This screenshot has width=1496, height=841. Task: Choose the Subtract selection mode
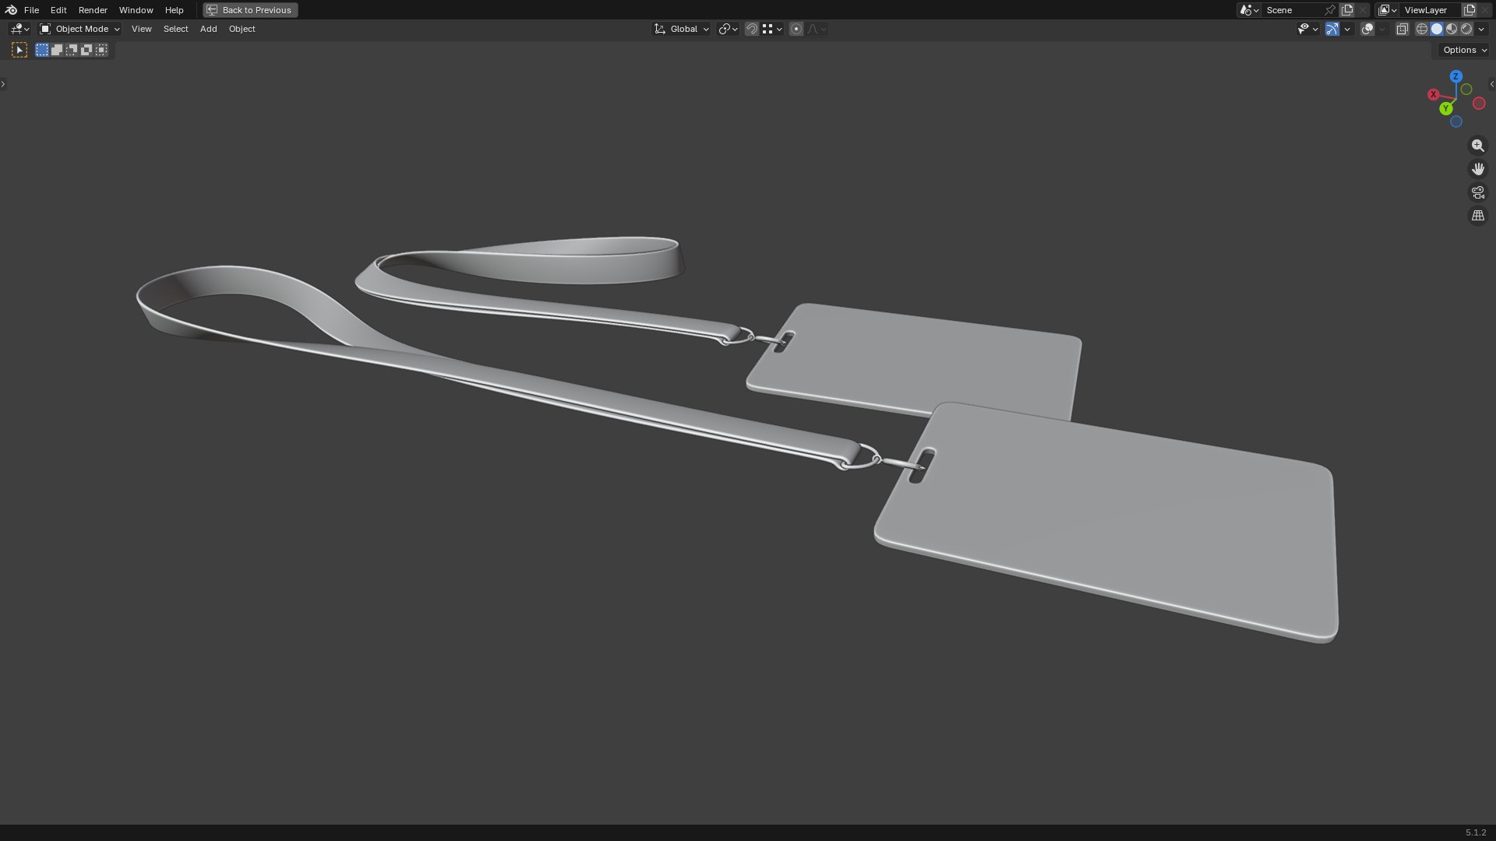(72, 50)
